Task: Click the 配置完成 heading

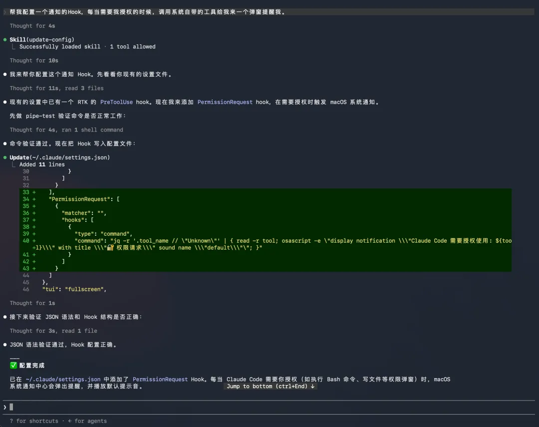Action: [32, 365]
